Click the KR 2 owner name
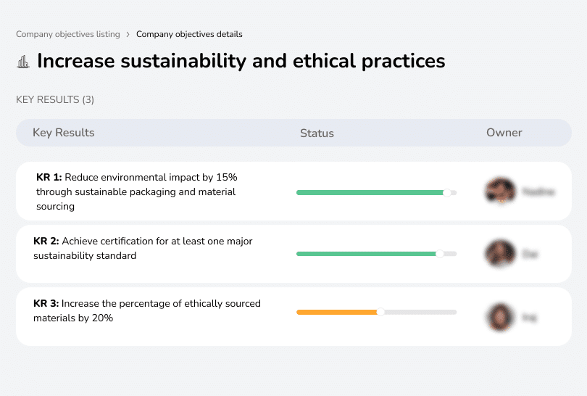 [530, 254]
